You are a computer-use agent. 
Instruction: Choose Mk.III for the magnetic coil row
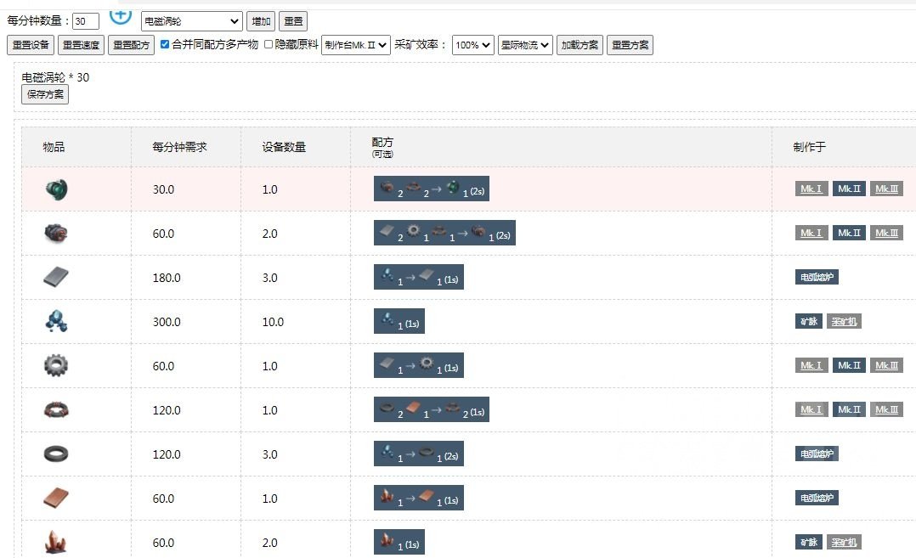point(886,409)
